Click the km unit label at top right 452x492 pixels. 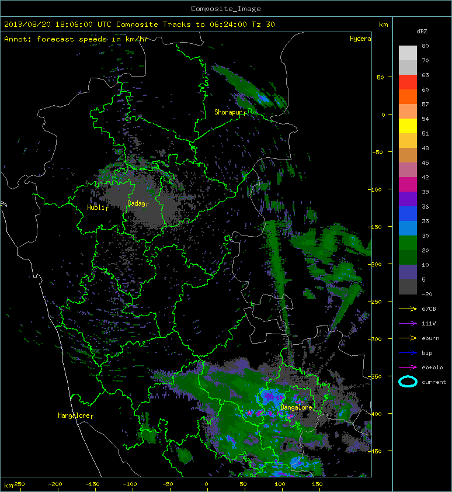383,25
